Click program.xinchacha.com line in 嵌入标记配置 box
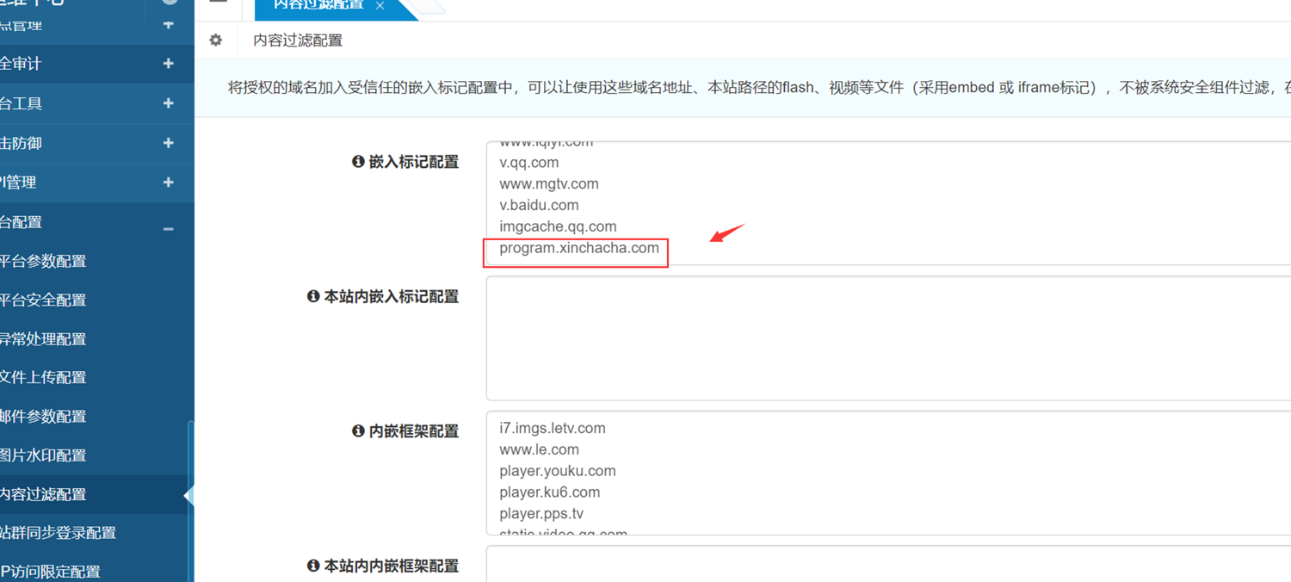Screen dimensions: 1291x582 click(x=578, y=249)
